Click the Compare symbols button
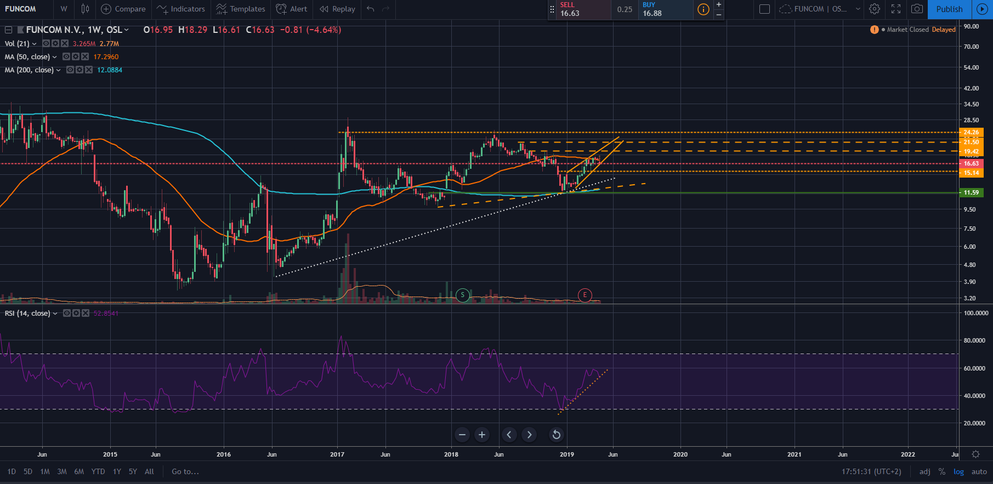 click(123, 9)
